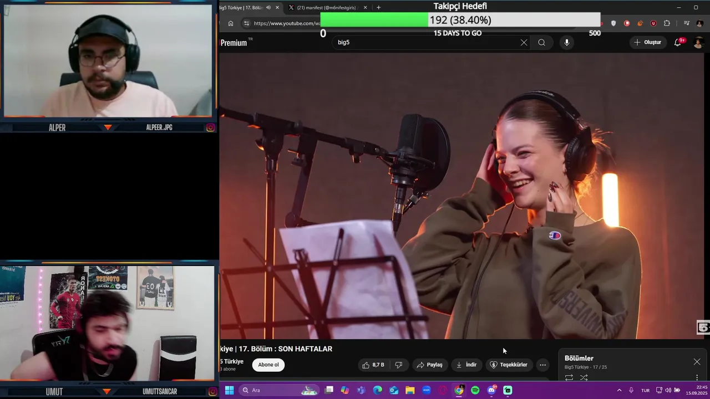Click the shield extension icon in the toolbar

[613, 23]
